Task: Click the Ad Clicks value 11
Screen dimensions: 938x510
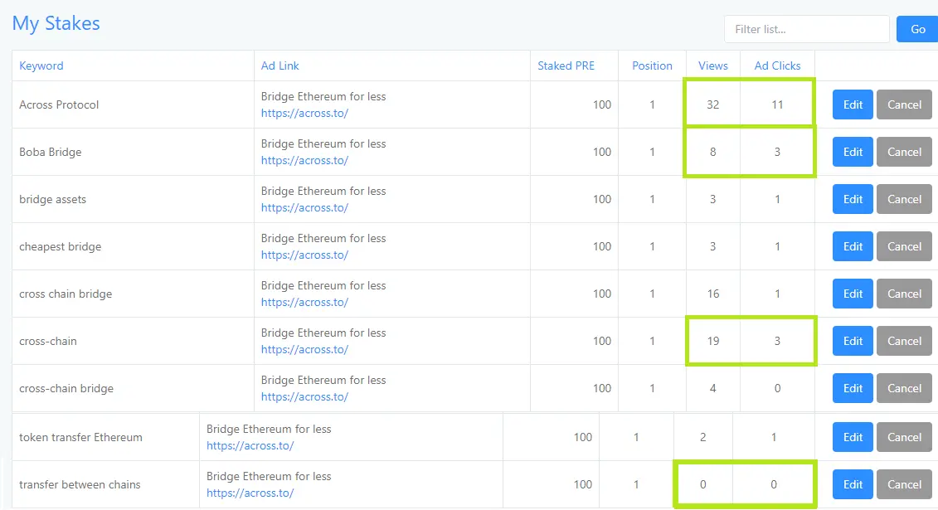Action: coord(777,104)
